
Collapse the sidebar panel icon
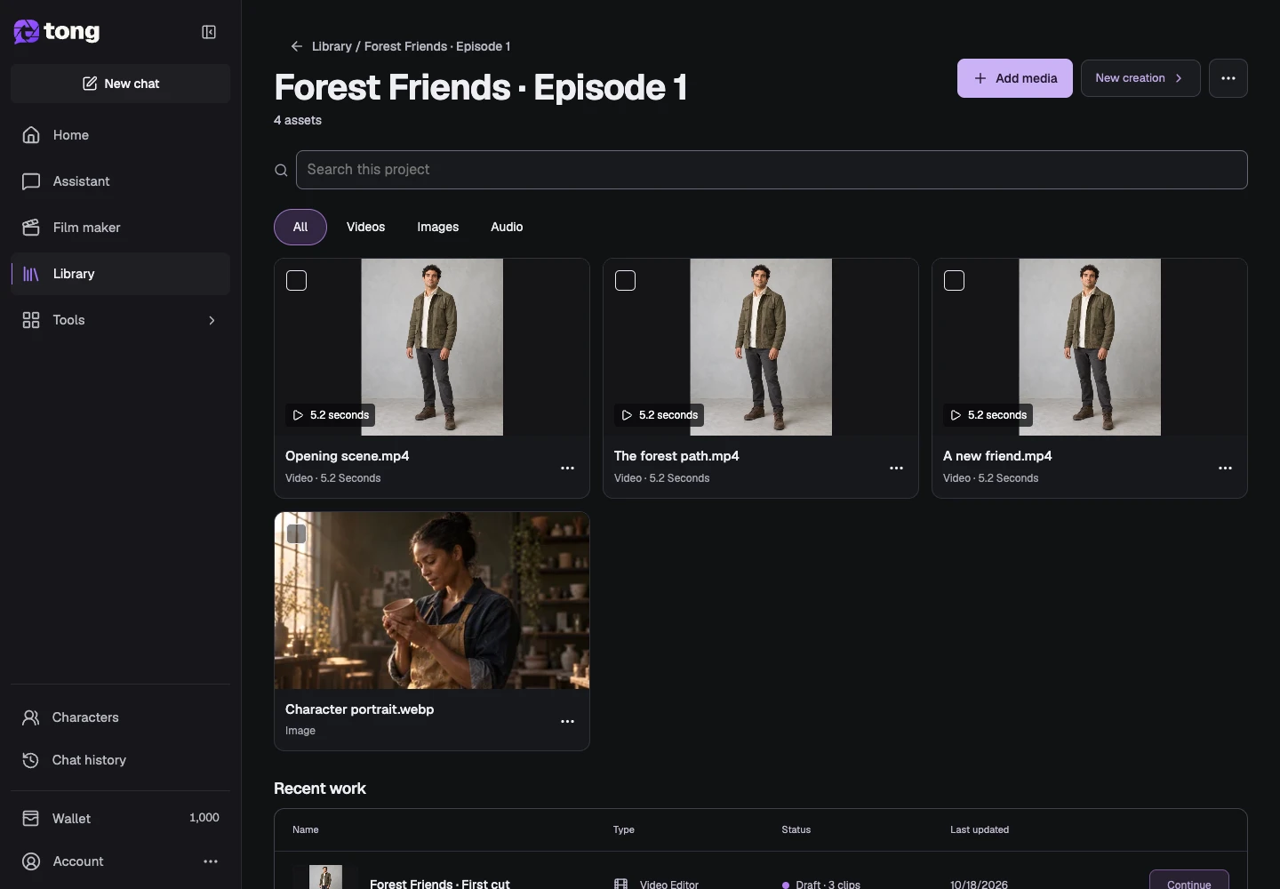[209, 32]
